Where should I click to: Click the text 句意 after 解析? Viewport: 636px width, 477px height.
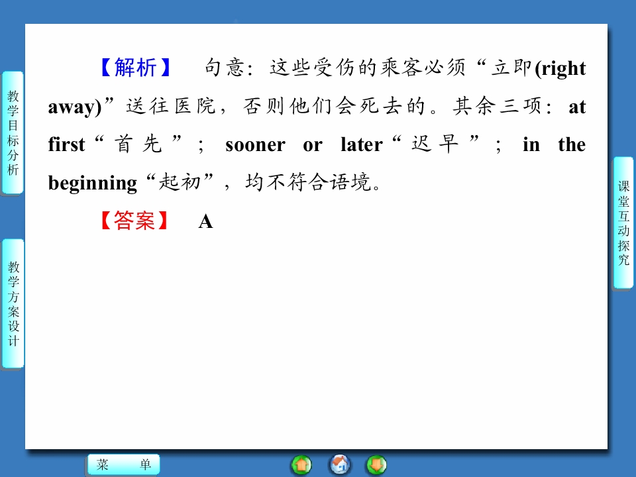223,68
